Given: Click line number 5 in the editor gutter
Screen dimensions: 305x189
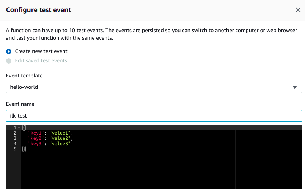Looking at the screenshot, I should pyautogui.click(x=15, y=149).
